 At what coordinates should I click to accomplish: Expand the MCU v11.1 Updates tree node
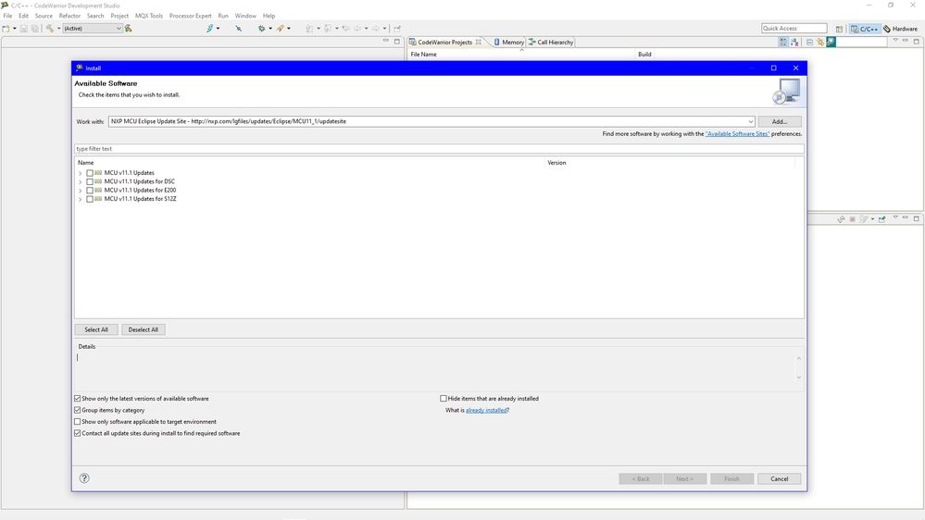(81, 173)
